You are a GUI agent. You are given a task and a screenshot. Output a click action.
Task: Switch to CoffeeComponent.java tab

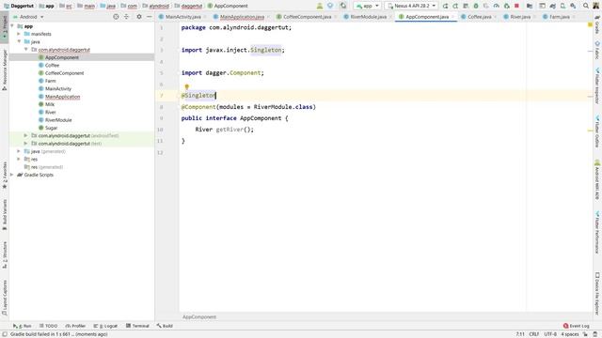[307, 17]
